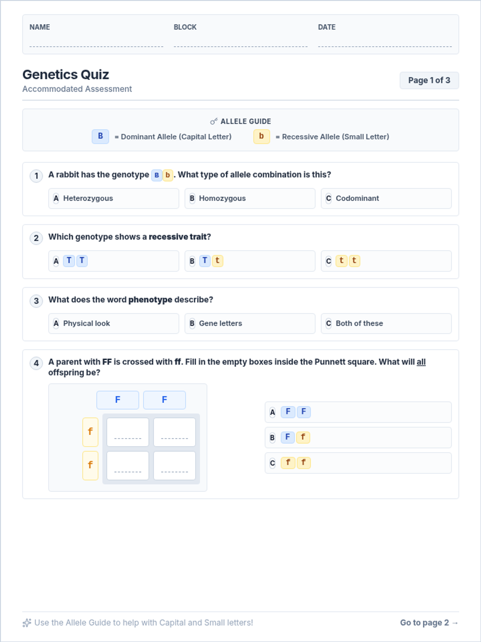This screenshot has height=642, width=481.
Task: Select Physical look for question 3
Action: tap(113, 323)
